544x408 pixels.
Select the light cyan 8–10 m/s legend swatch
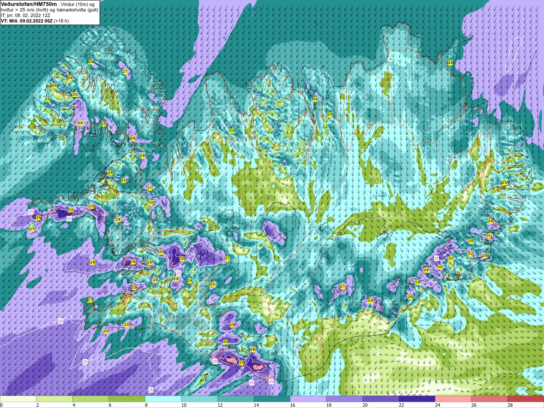point(163,399)
